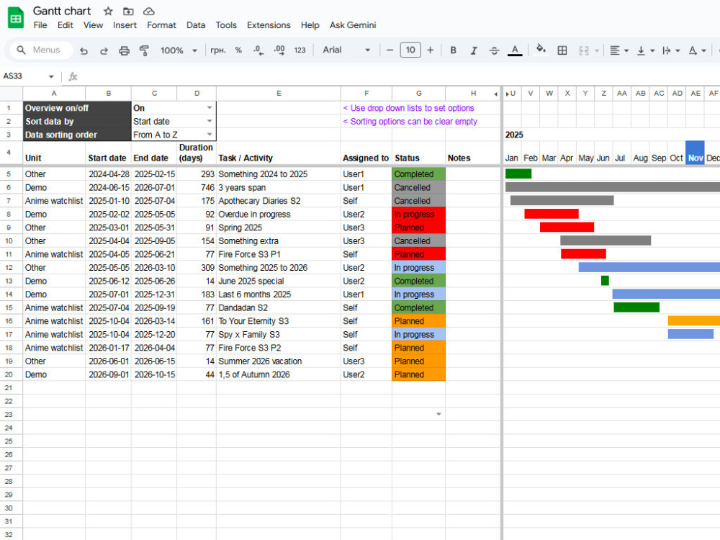Click the move to folder icon

[x=128, y=11]
